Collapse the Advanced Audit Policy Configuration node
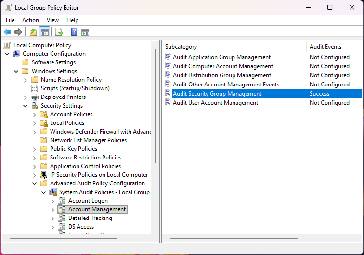The height and width of the screenshot is (255, 364). coord(34,183)
